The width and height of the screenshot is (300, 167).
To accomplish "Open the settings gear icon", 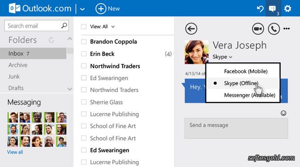I will point(288,9).
